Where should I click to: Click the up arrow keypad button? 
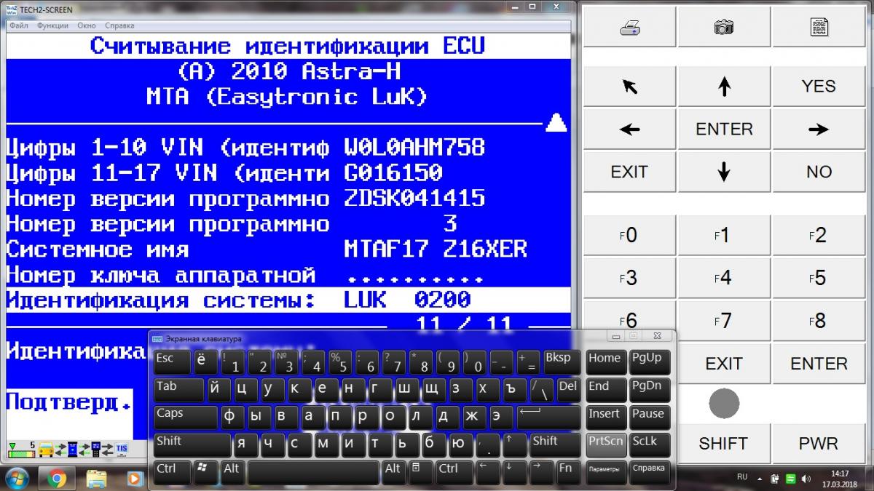click(724, 87)
